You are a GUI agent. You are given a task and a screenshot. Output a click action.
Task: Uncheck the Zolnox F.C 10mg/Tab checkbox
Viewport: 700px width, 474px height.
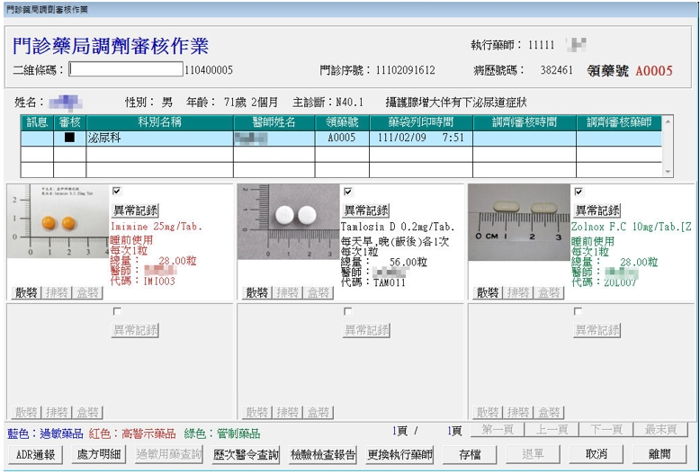(579, 192)
